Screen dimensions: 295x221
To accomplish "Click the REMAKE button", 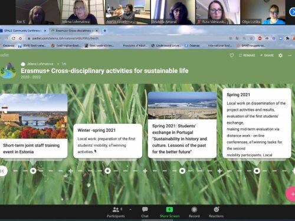I will [x=247, y=55].
